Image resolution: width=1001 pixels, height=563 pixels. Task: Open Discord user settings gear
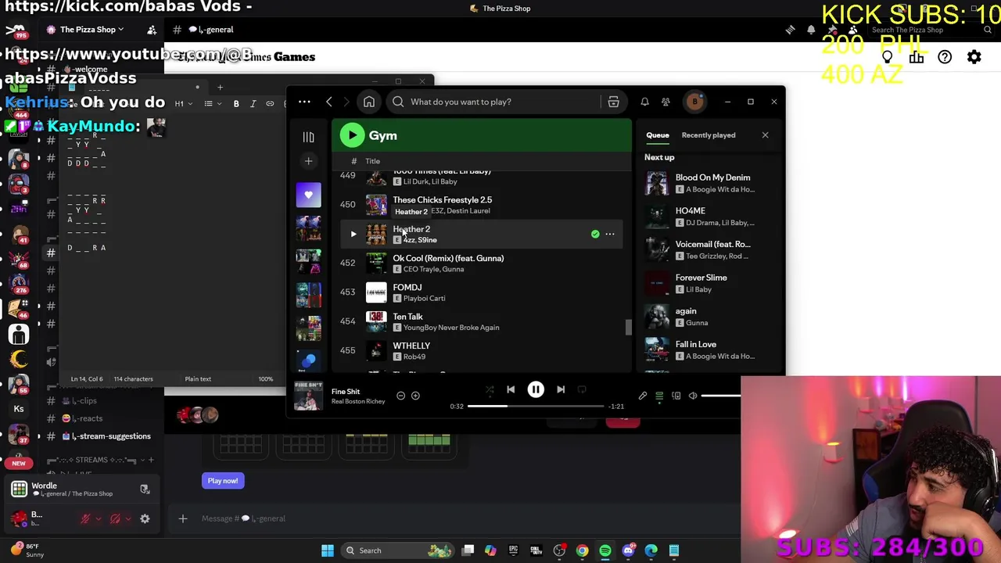tap(145, 518)
